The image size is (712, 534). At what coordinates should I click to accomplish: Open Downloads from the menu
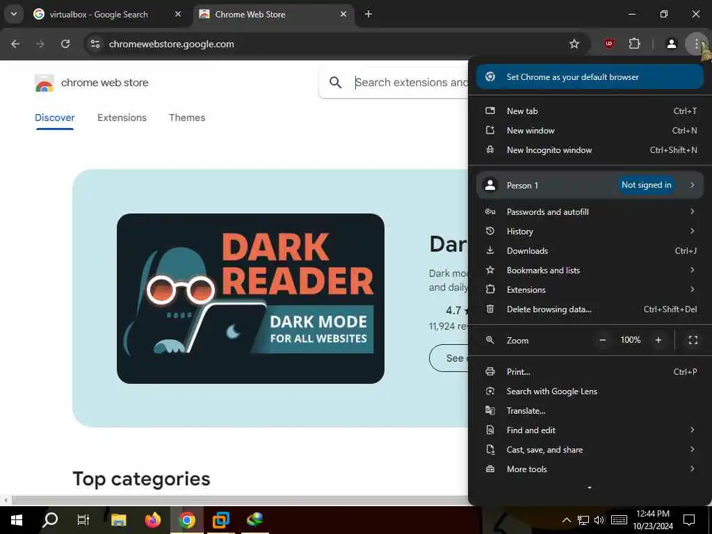[x=590, y=250]
